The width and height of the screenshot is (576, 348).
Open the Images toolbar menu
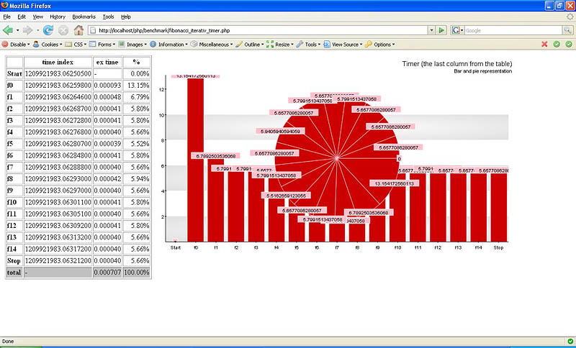132,45
